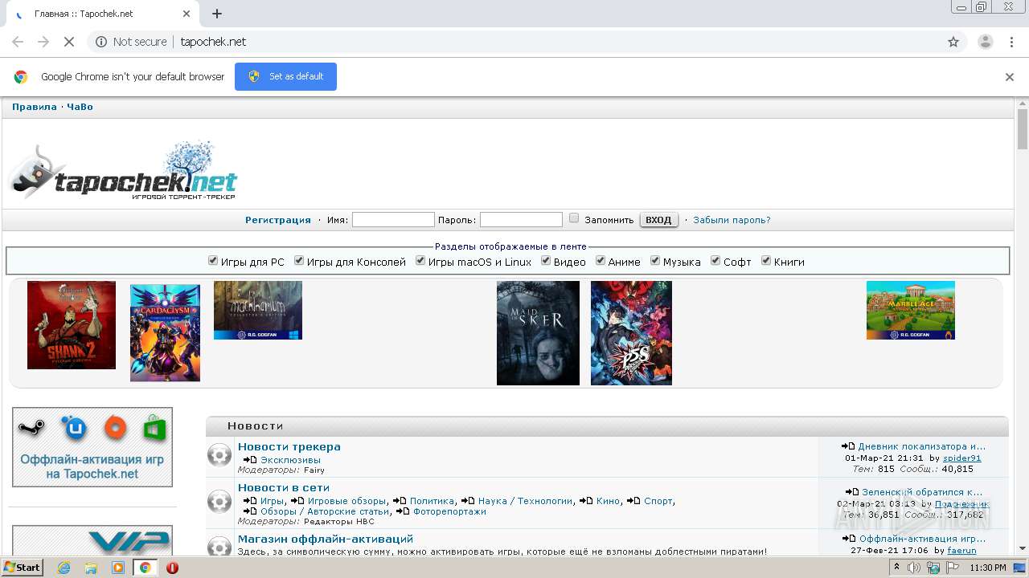Click the browser back arrow

18,42
